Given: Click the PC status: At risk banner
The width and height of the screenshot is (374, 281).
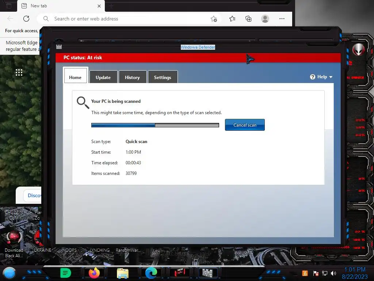Looking at the screenshot, I should tap(198, 57).
